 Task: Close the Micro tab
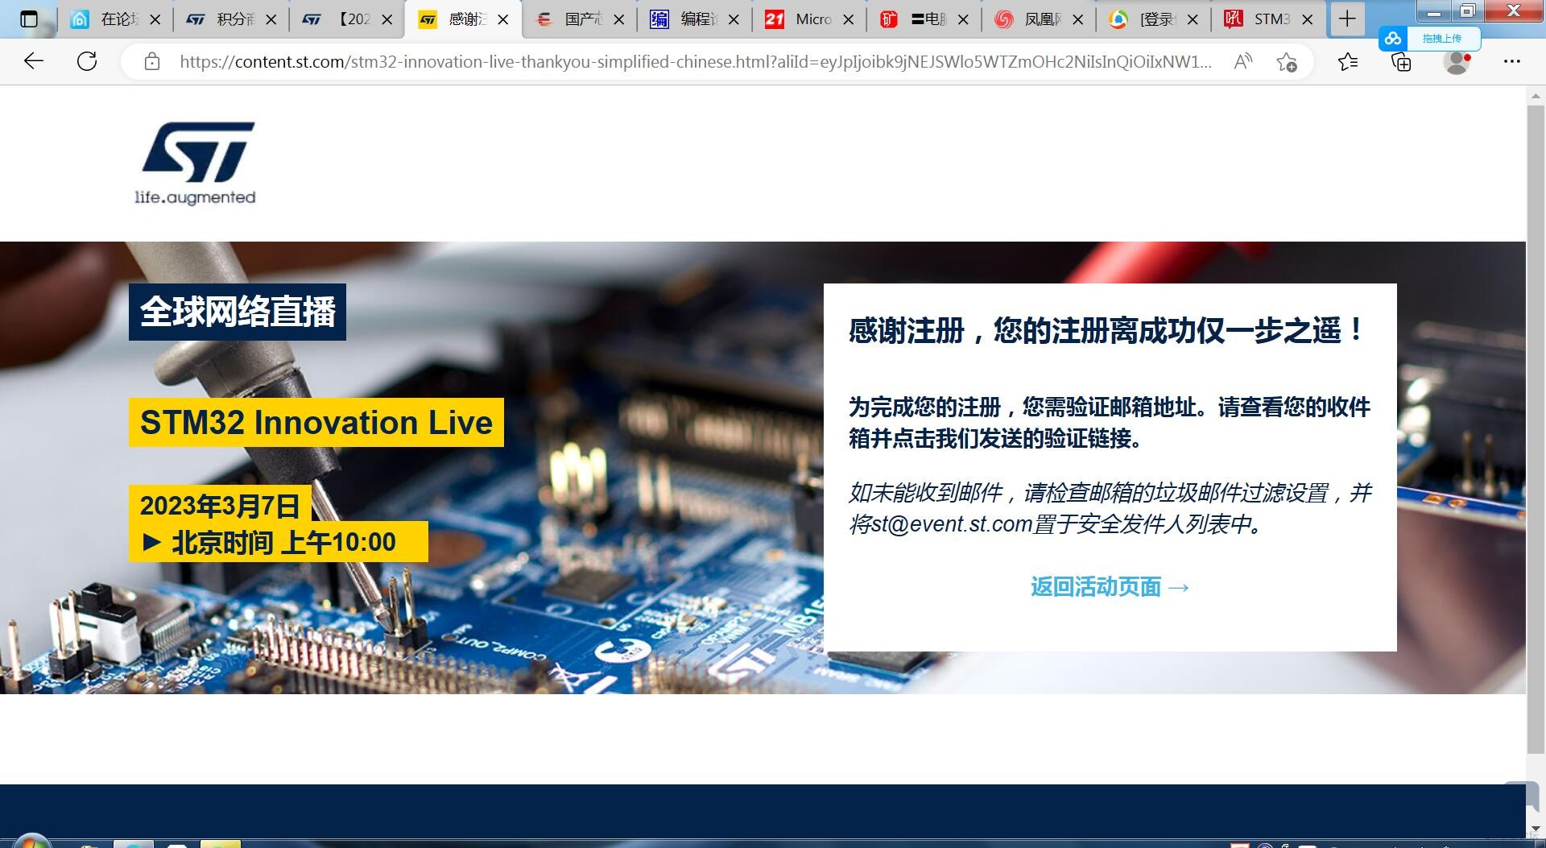(x=848, y=19)
